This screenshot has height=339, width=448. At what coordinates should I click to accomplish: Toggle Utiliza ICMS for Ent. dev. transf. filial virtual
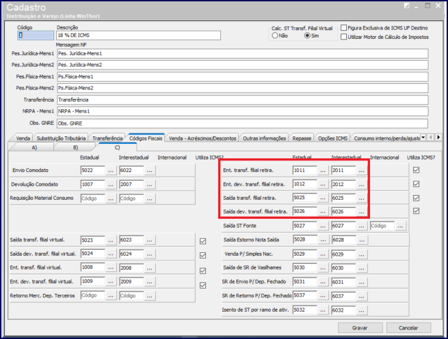(x=203, y=285)
